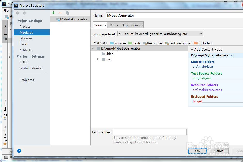Mark folder as Test Resources
Screen dimensions: 243x162
click(178, 43)
